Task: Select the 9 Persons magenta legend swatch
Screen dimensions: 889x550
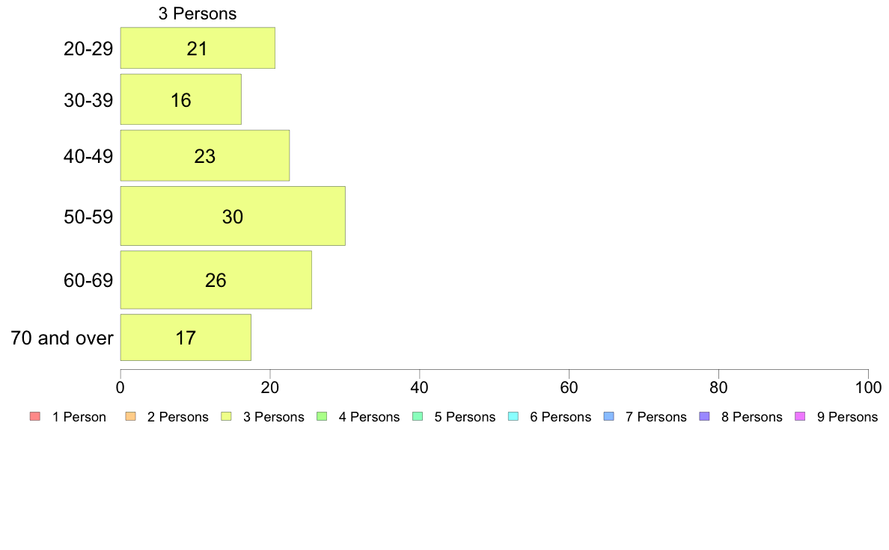Action: pyautogui.click(x=801, y=416)
